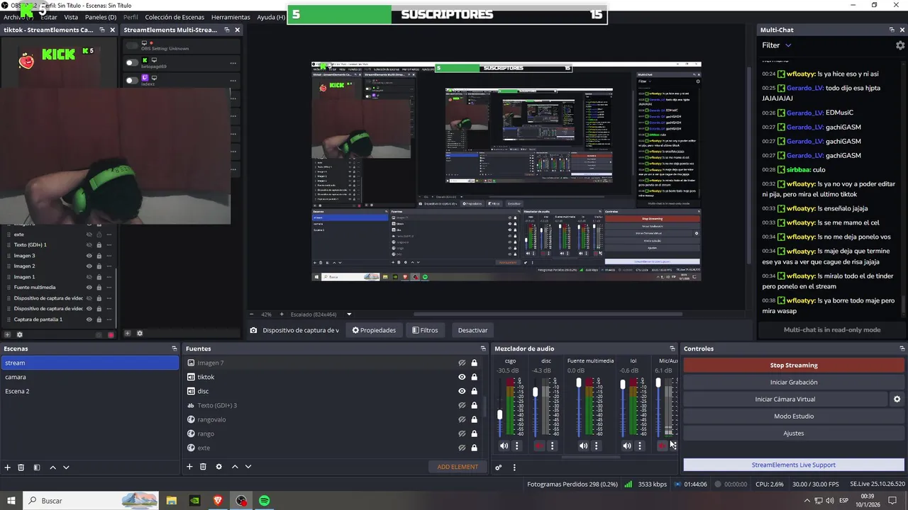Click the lol volume fader handle
Viewport: 908px width, 510px height.
(623, 385)
